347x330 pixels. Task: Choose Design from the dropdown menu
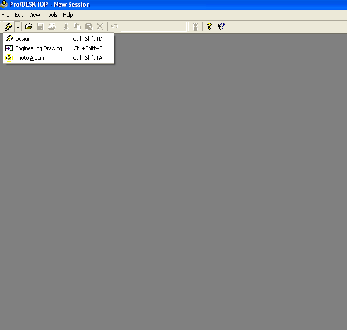[x=59, y=39]
